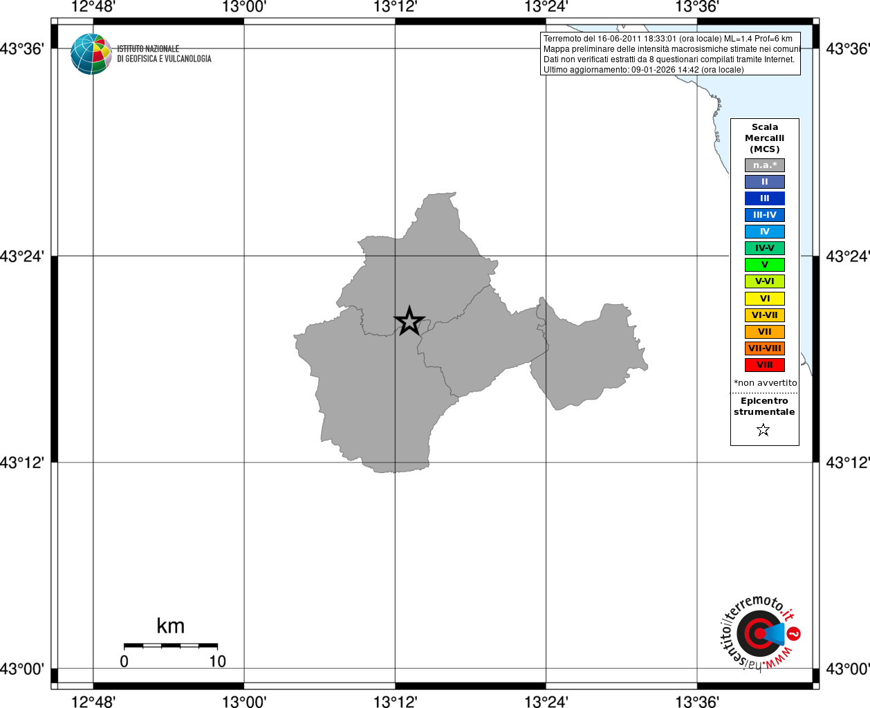Select the grey n.a.* legend swatch
870x708 pixels.
click(x=765, y=165)
